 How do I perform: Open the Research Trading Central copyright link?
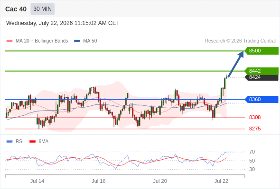pos(240,41)
